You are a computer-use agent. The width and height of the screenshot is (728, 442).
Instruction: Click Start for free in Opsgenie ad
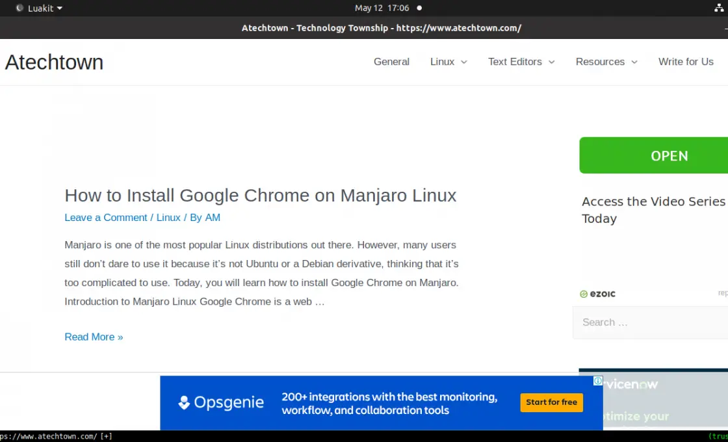coord(552,402)
